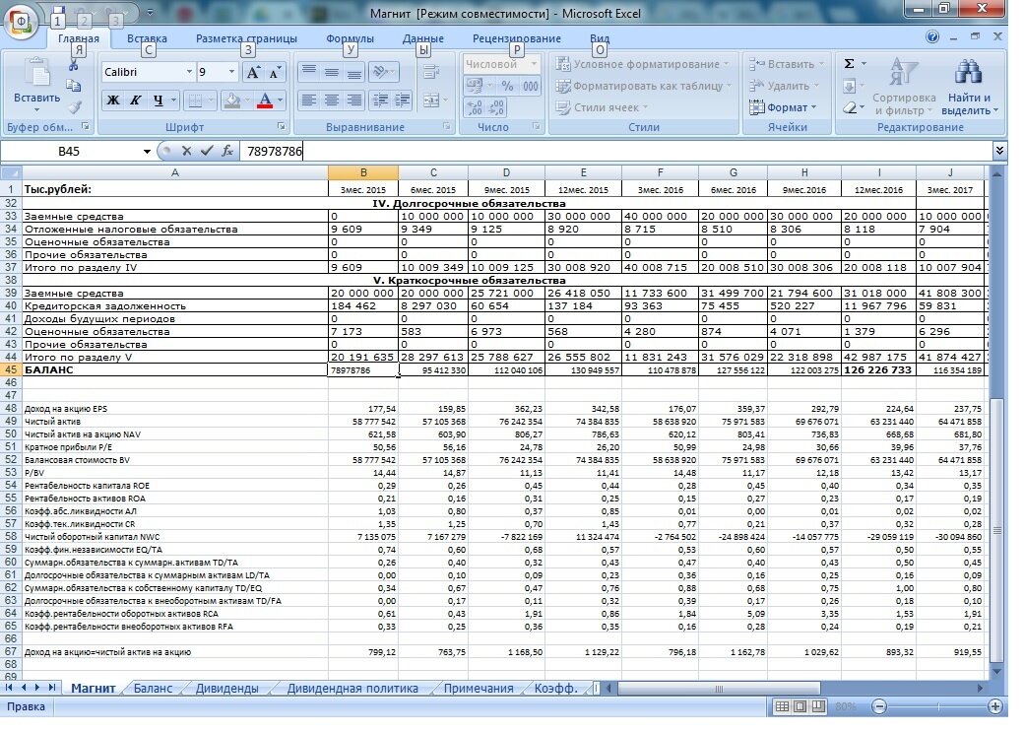Increase the cell indent
Image resolution: width=1024 pixels, height=733 pixels.
(402, 100)
